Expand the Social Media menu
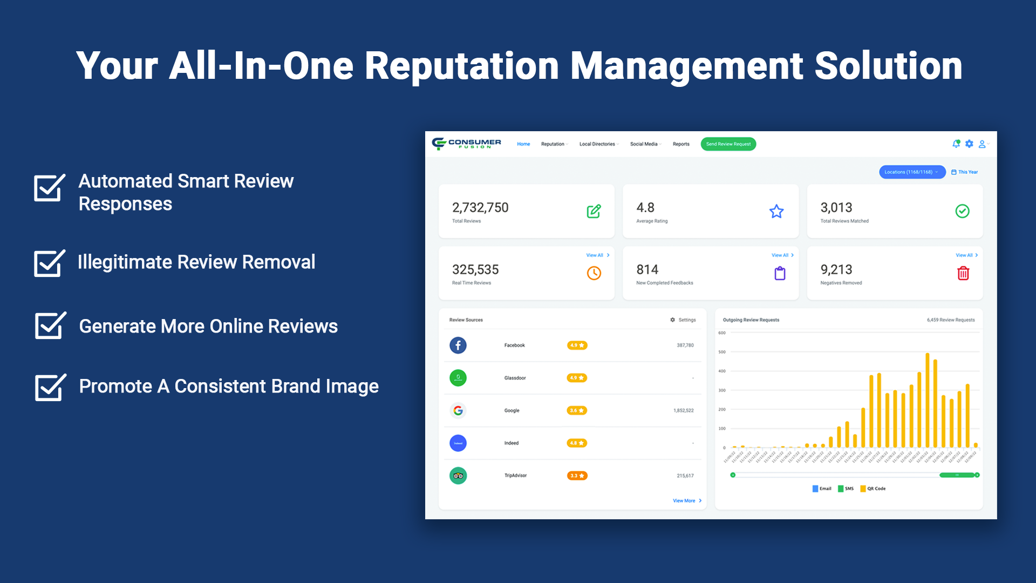1036x583 pixels. (645, 144)
